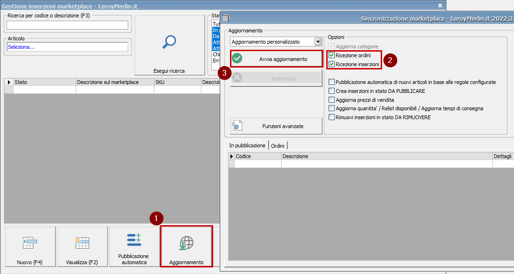Open Pubblicazione automatica in the Gestione window
Viewport: 514px width, 274px height.
coord(134,246)
